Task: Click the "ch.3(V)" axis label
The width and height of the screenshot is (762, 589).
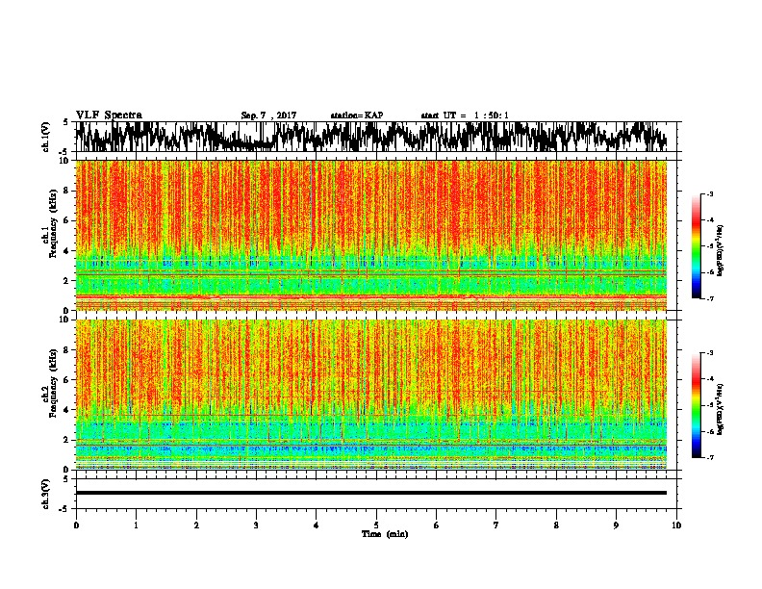Action: [x=46, y=494]
